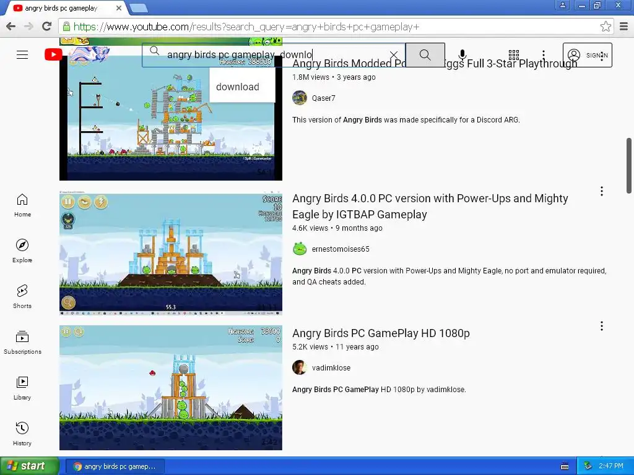
Task: Click the vadimklose channel avatar
Action: (300, 367)
